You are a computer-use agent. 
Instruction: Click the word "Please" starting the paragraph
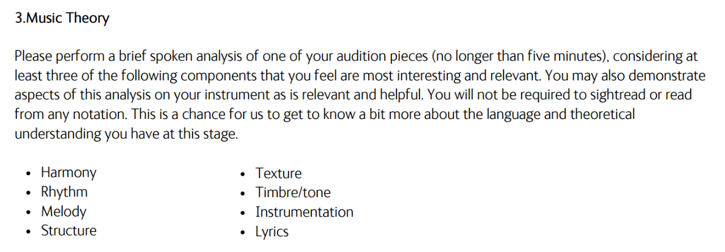pyautogui.click(x=33, y=56)
